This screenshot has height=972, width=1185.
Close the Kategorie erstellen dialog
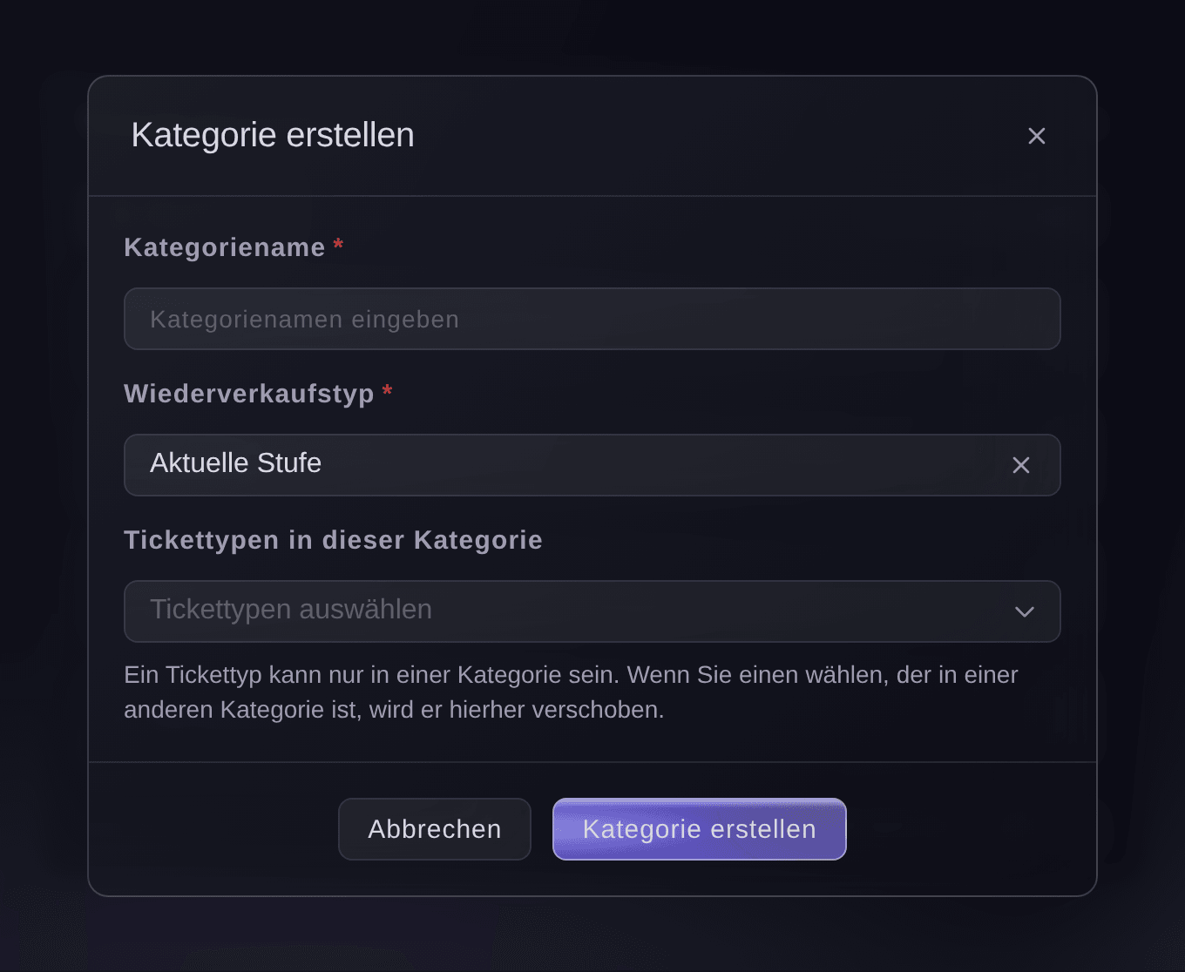coord(1036,136)
